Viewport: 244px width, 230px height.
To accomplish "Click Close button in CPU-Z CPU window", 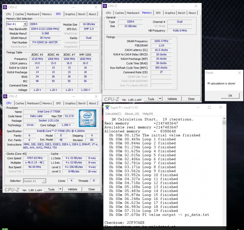I will [92, 189].
